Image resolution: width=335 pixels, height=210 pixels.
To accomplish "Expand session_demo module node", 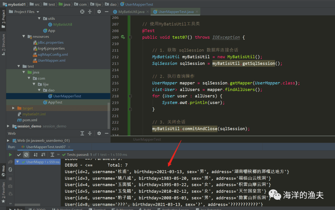I will (8, 126).
